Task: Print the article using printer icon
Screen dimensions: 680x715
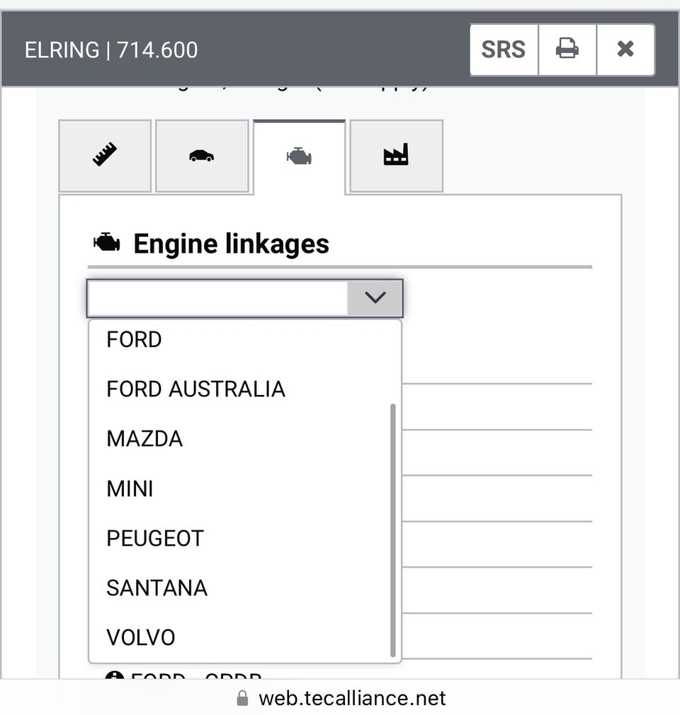Action: [567, 50]
